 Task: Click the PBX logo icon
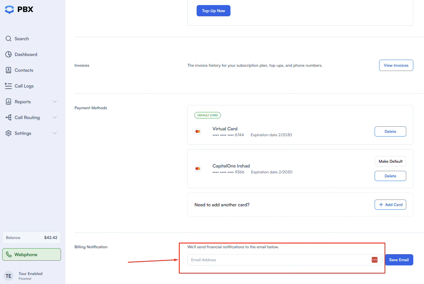(x=9, y=10)
